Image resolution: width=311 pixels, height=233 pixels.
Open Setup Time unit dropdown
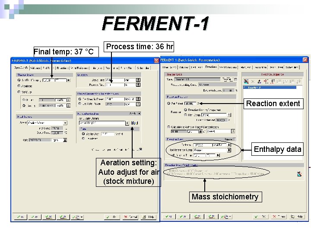(x=138, y=80)
